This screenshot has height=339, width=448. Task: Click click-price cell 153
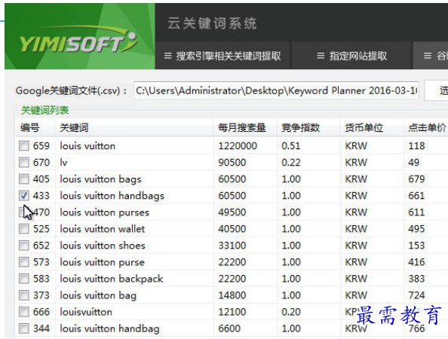tap(416, 246)
